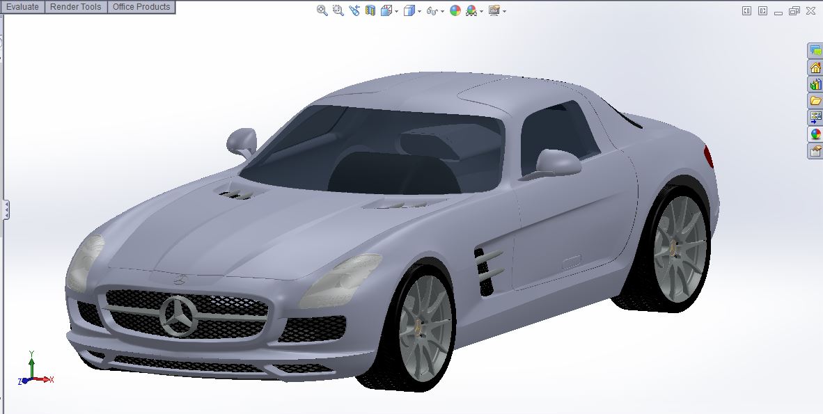Select the door handle on the side door
Screen dimensions: 823x414
(x=572, y=262)
